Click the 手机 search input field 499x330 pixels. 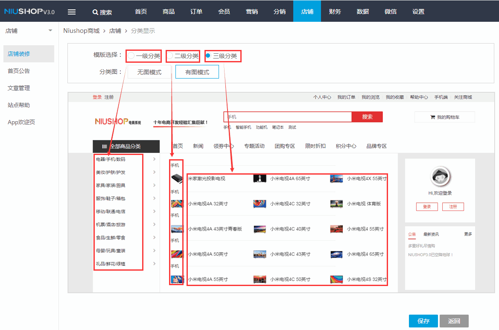pos(288,117)
